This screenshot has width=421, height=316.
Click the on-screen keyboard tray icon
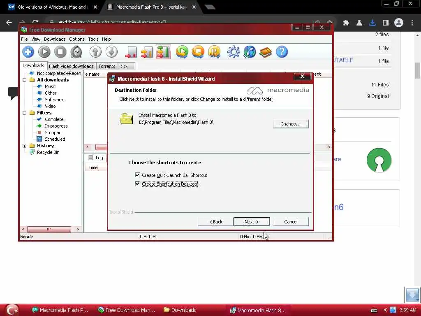(374, 310)
